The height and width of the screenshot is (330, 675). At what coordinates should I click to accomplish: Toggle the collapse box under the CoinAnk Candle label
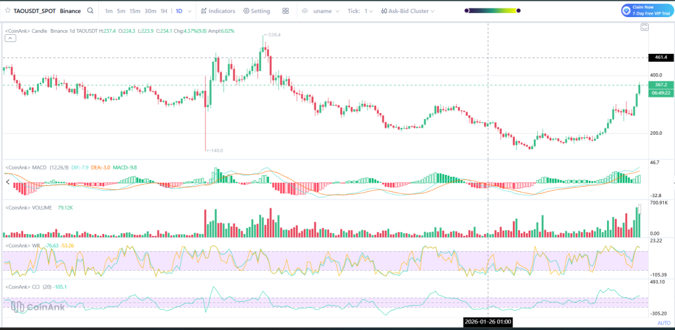(x=10, y=38)
